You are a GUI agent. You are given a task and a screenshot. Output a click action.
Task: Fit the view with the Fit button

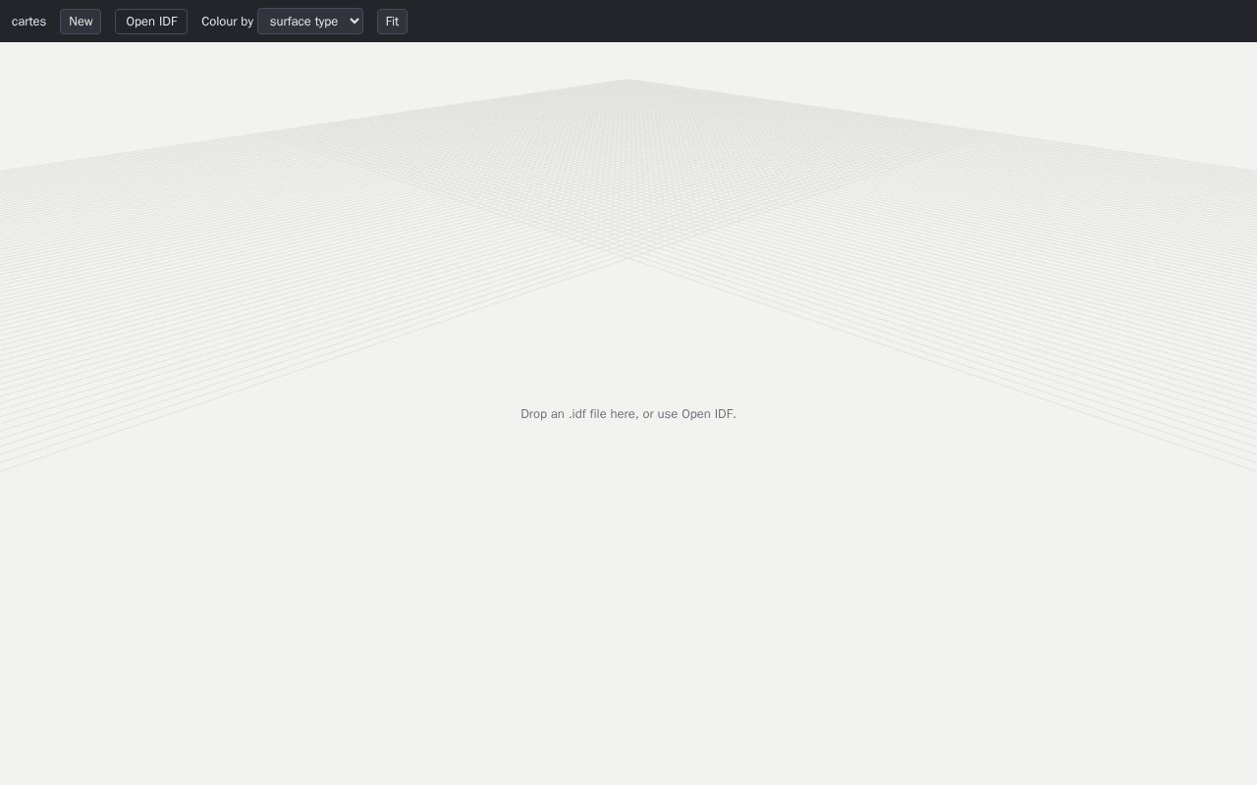392,22
